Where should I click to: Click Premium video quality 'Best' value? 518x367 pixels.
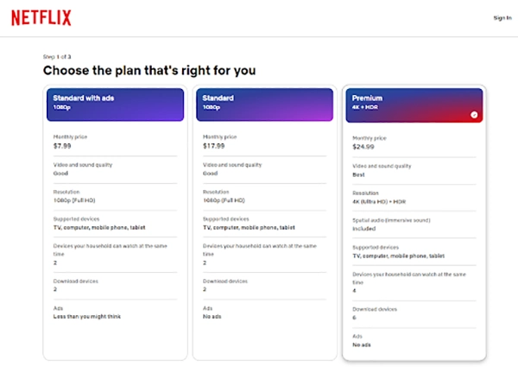(358, 174)
